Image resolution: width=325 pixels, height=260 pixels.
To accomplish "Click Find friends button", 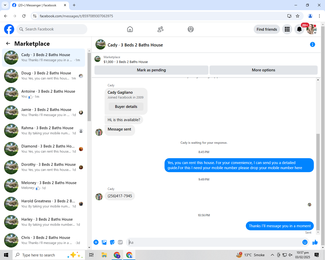I will [267, 29].
